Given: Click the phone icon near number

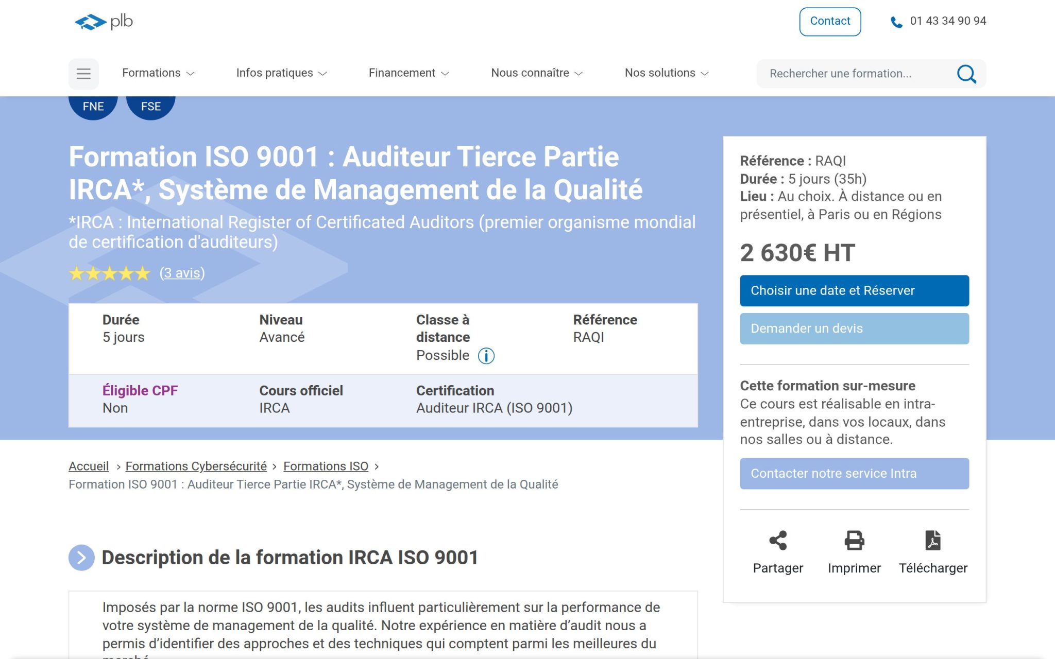Looking at the screenshot, I should 896,22.
